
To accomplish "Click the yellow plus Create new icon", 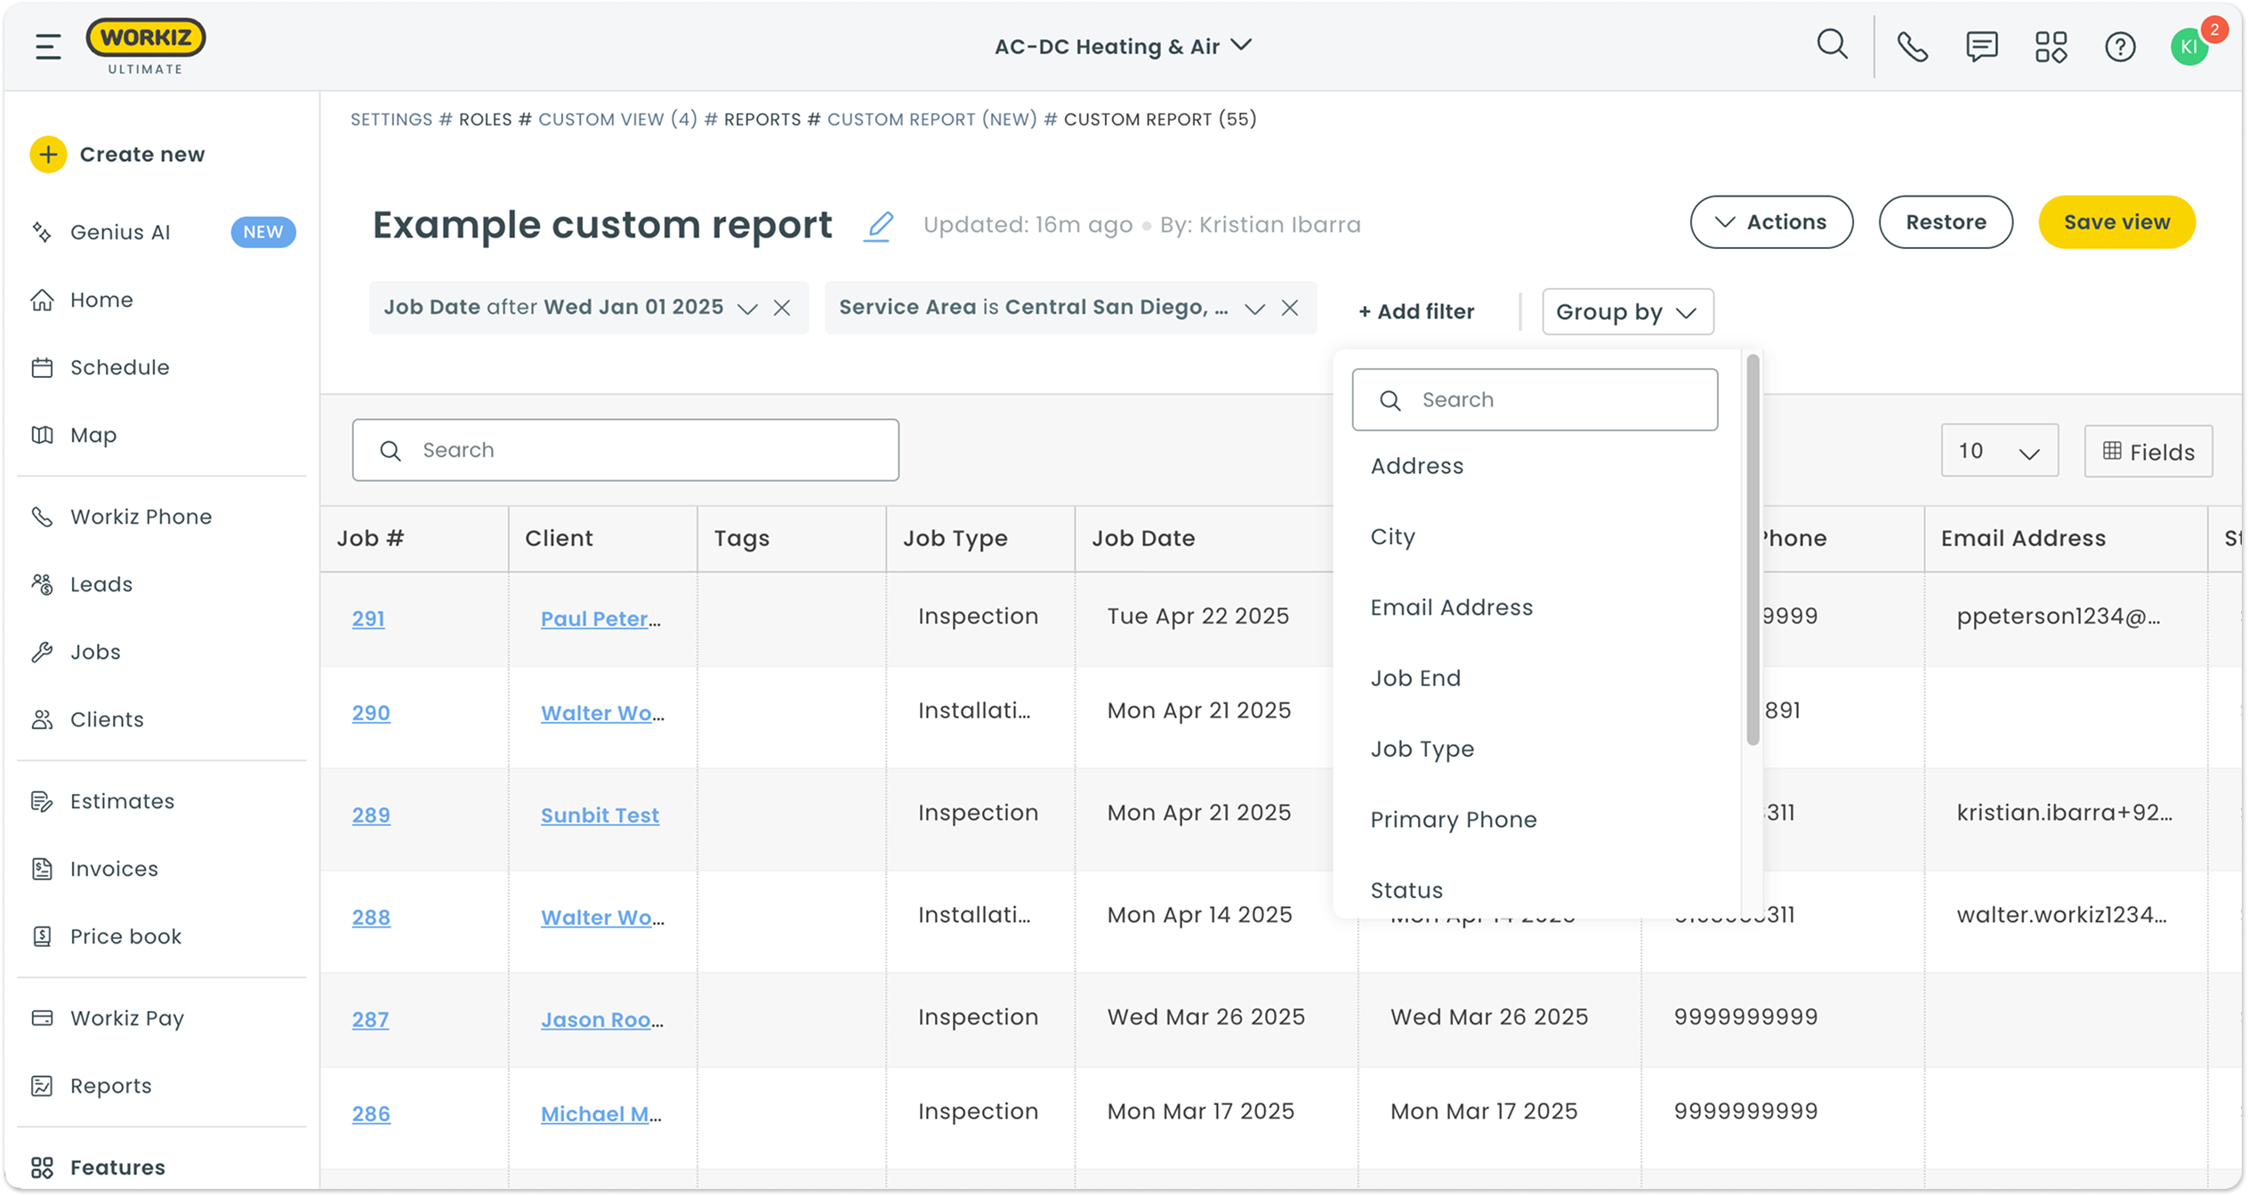I will tap(48, 154).
